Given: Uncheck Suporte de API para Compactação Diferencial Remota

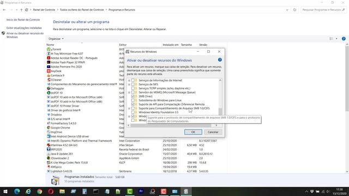Looking at the screenshot, I should click(133, 104).
